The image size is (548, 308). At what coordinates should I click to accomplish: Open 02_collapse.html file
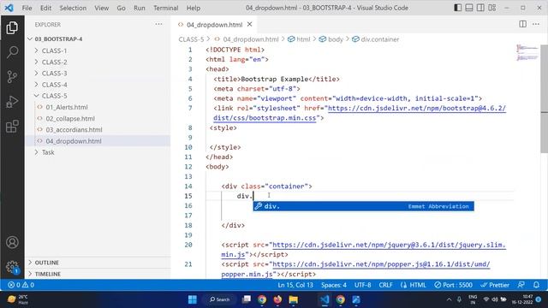click(98, 118)
